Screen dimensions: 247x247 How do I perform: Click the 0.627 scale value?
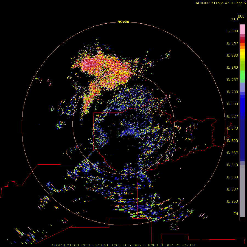coord(232,116)
